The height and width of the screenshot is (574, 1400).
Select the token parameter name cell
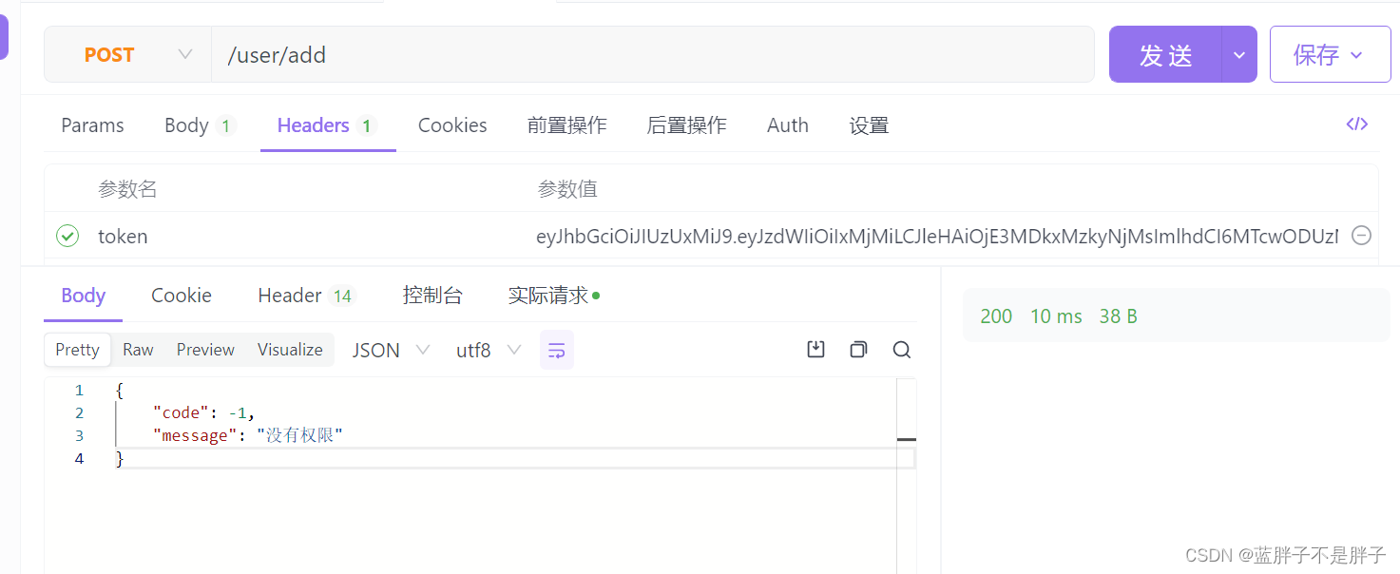[x=123, y=237]
